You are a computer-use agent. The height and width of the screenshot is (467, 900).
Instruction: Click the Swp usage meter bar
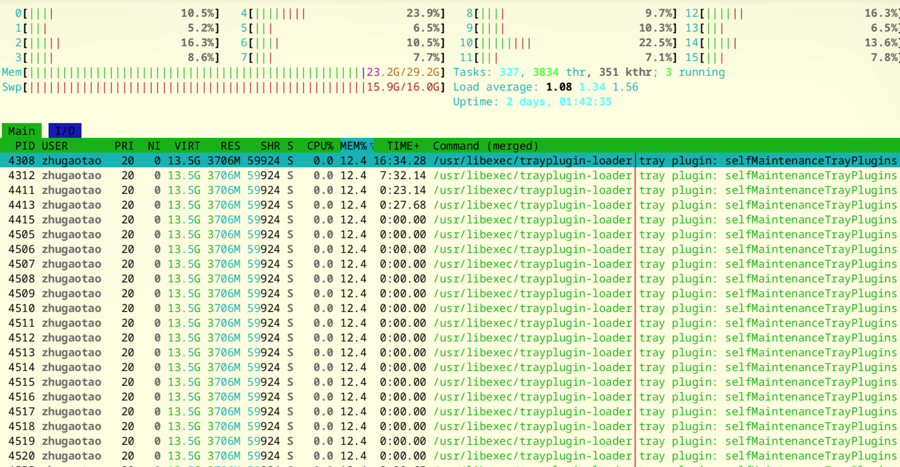point(223,87)
